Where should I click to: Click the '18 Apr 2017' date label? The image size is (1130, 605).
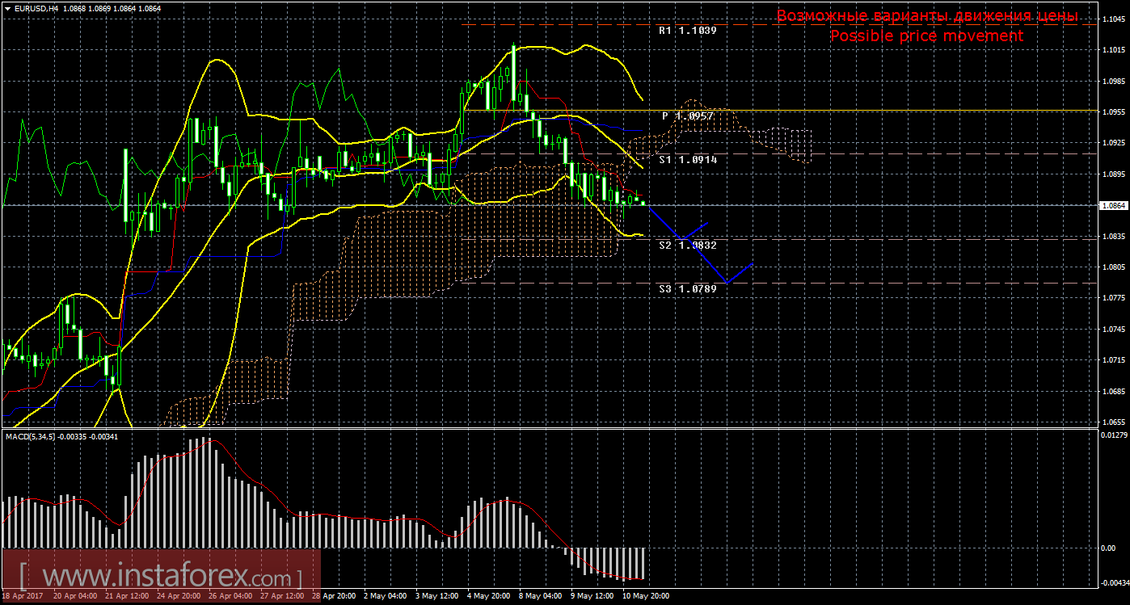(24, 596)
